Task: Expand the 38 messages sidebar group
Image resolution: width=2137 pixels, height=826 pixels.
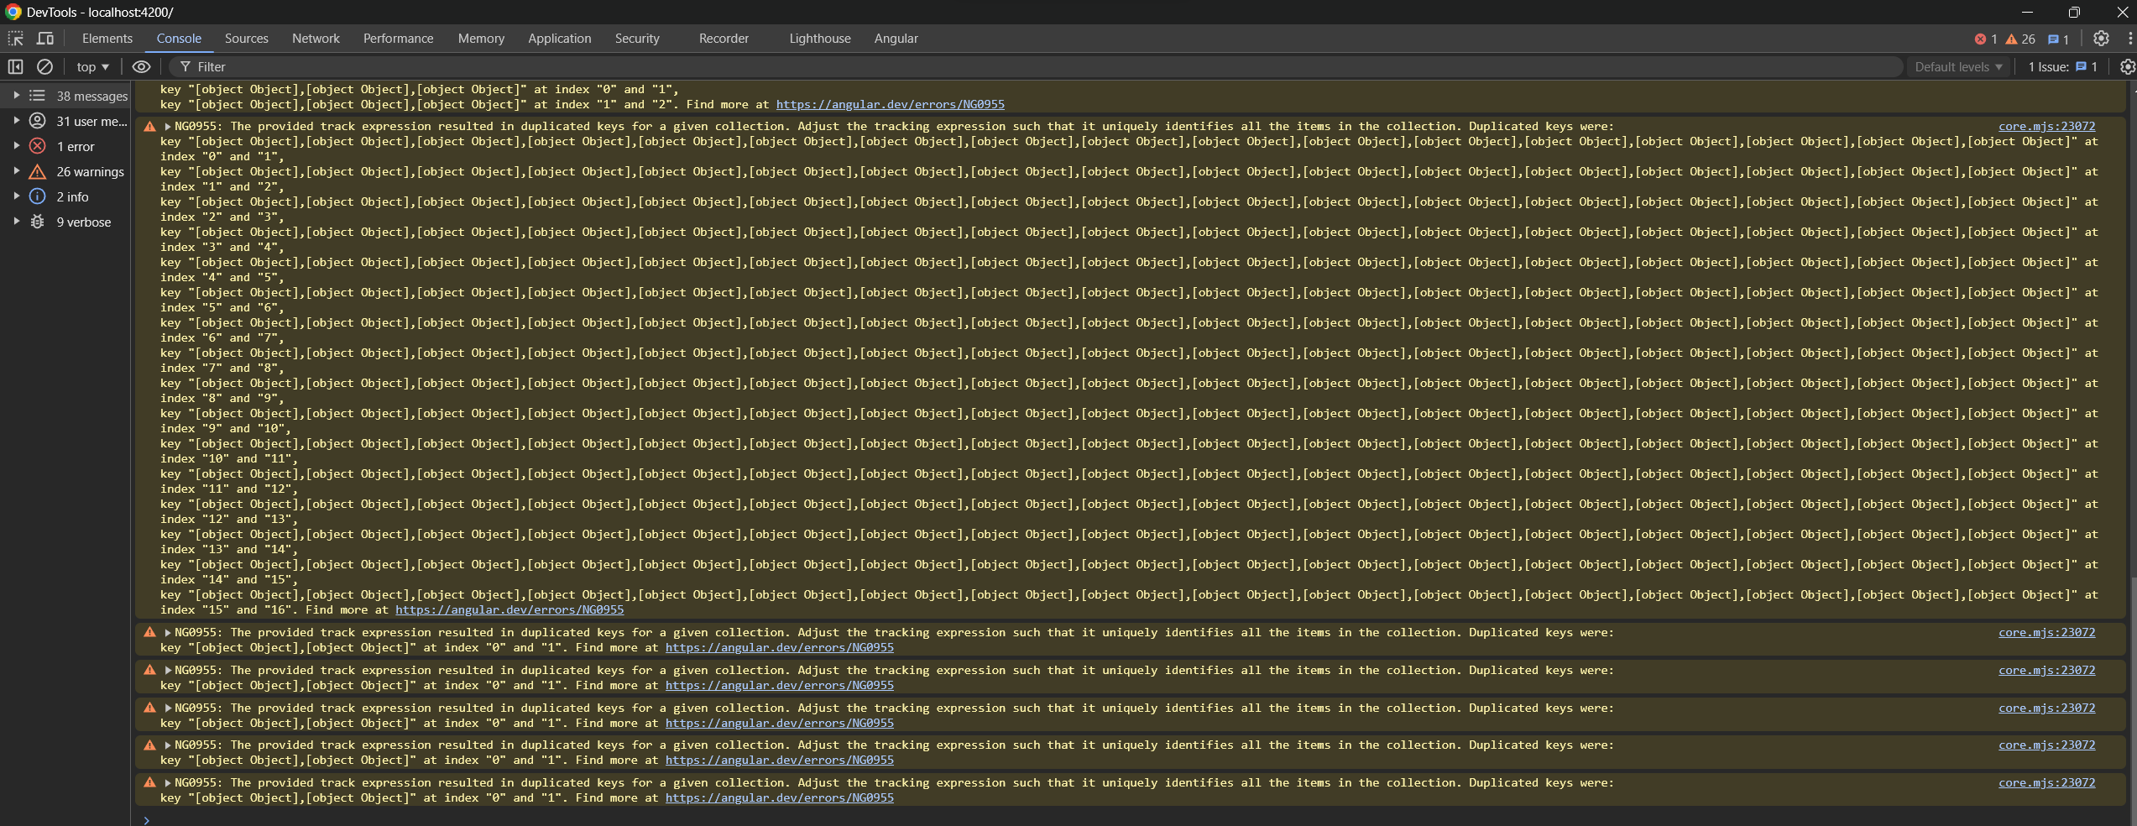Action: point(16,96)
